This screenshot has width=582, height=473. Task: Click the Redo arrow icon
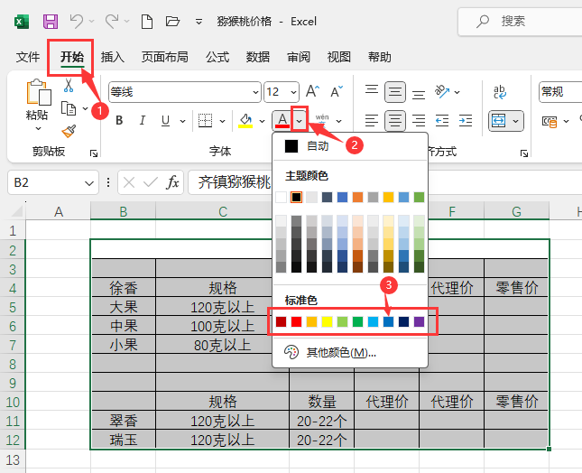[111, 21]
